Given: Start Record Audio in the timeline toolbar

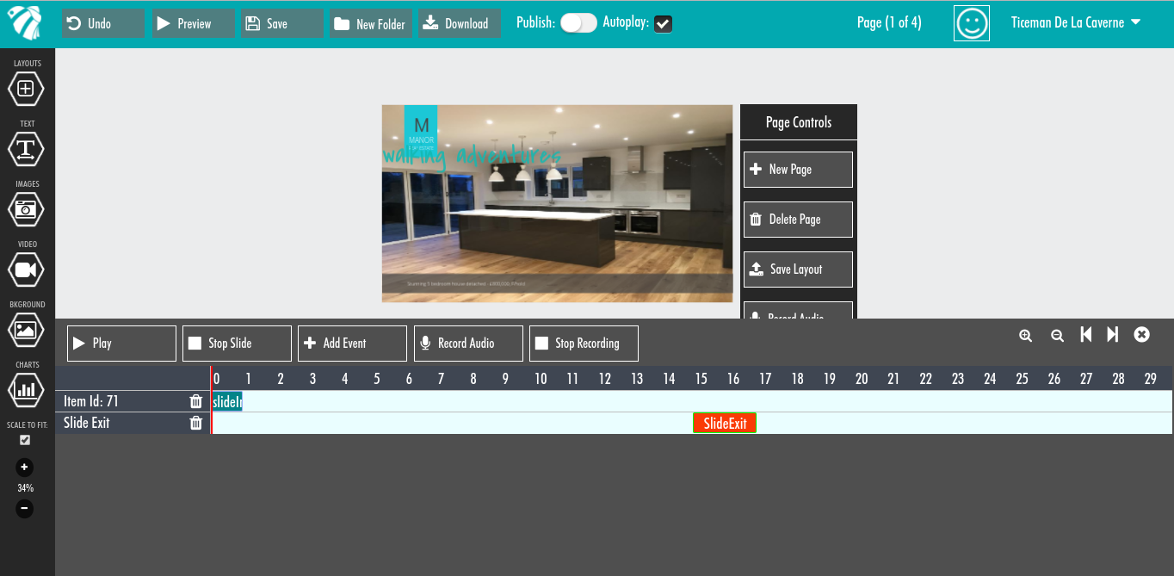Looking at the screenshot, I should coord(468,344).
